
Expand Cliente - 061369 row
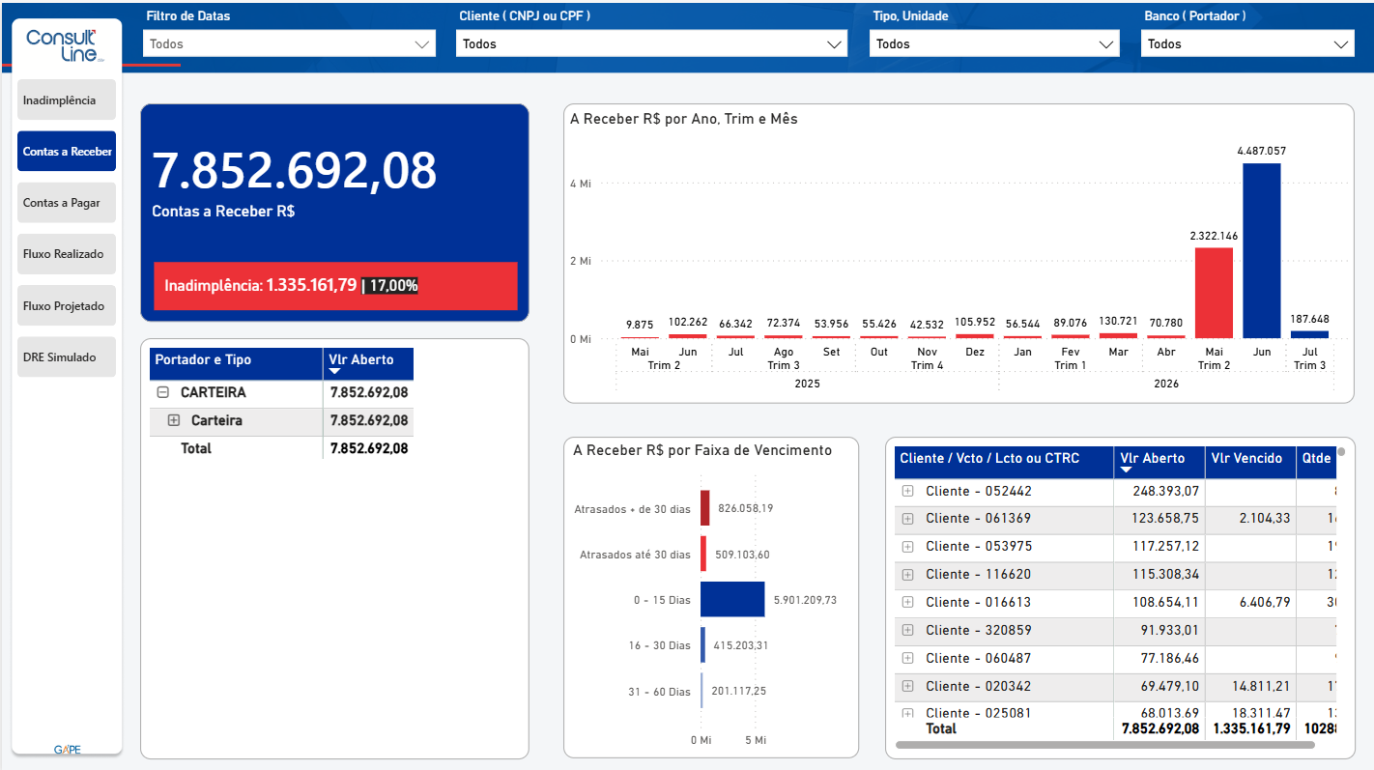[x=907, y=519]
